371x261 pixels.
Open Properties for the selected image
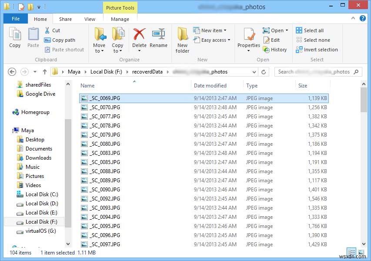(248, 38)
